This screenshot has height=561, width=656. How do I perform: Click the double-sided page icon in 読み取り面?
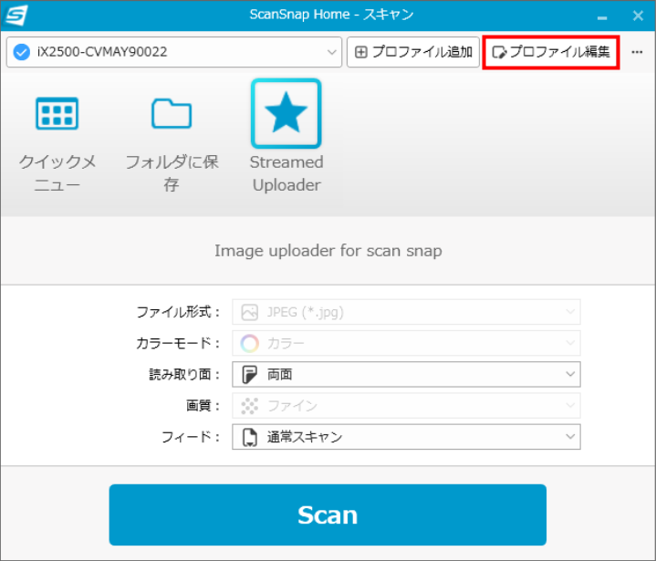249,374
